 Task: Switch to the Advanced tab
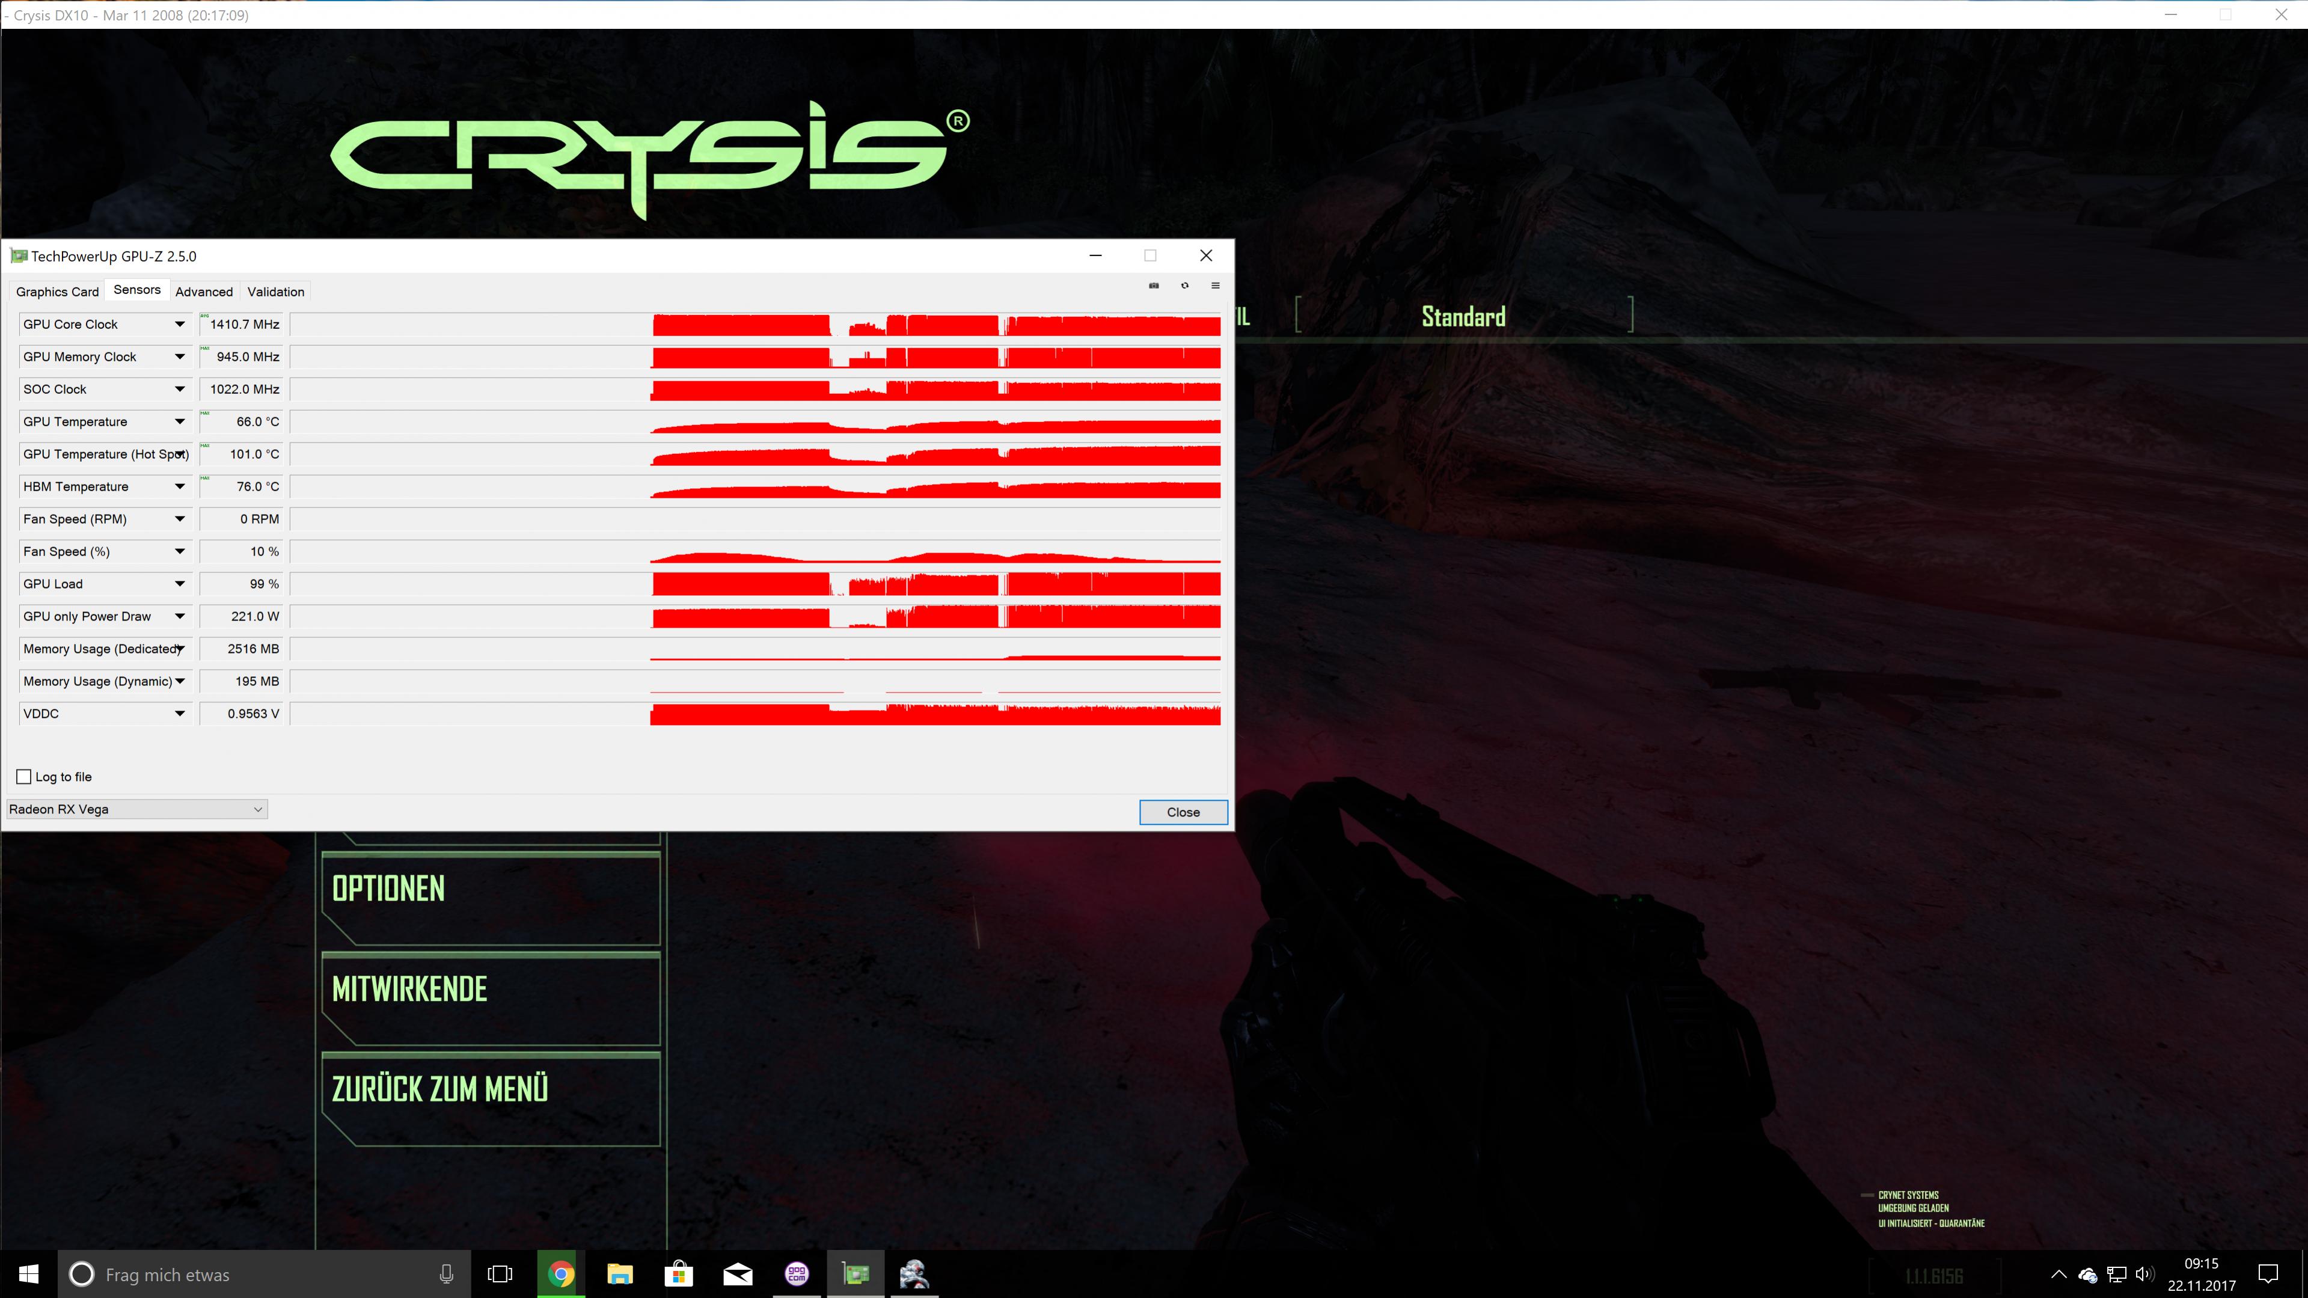click(203, 292)
